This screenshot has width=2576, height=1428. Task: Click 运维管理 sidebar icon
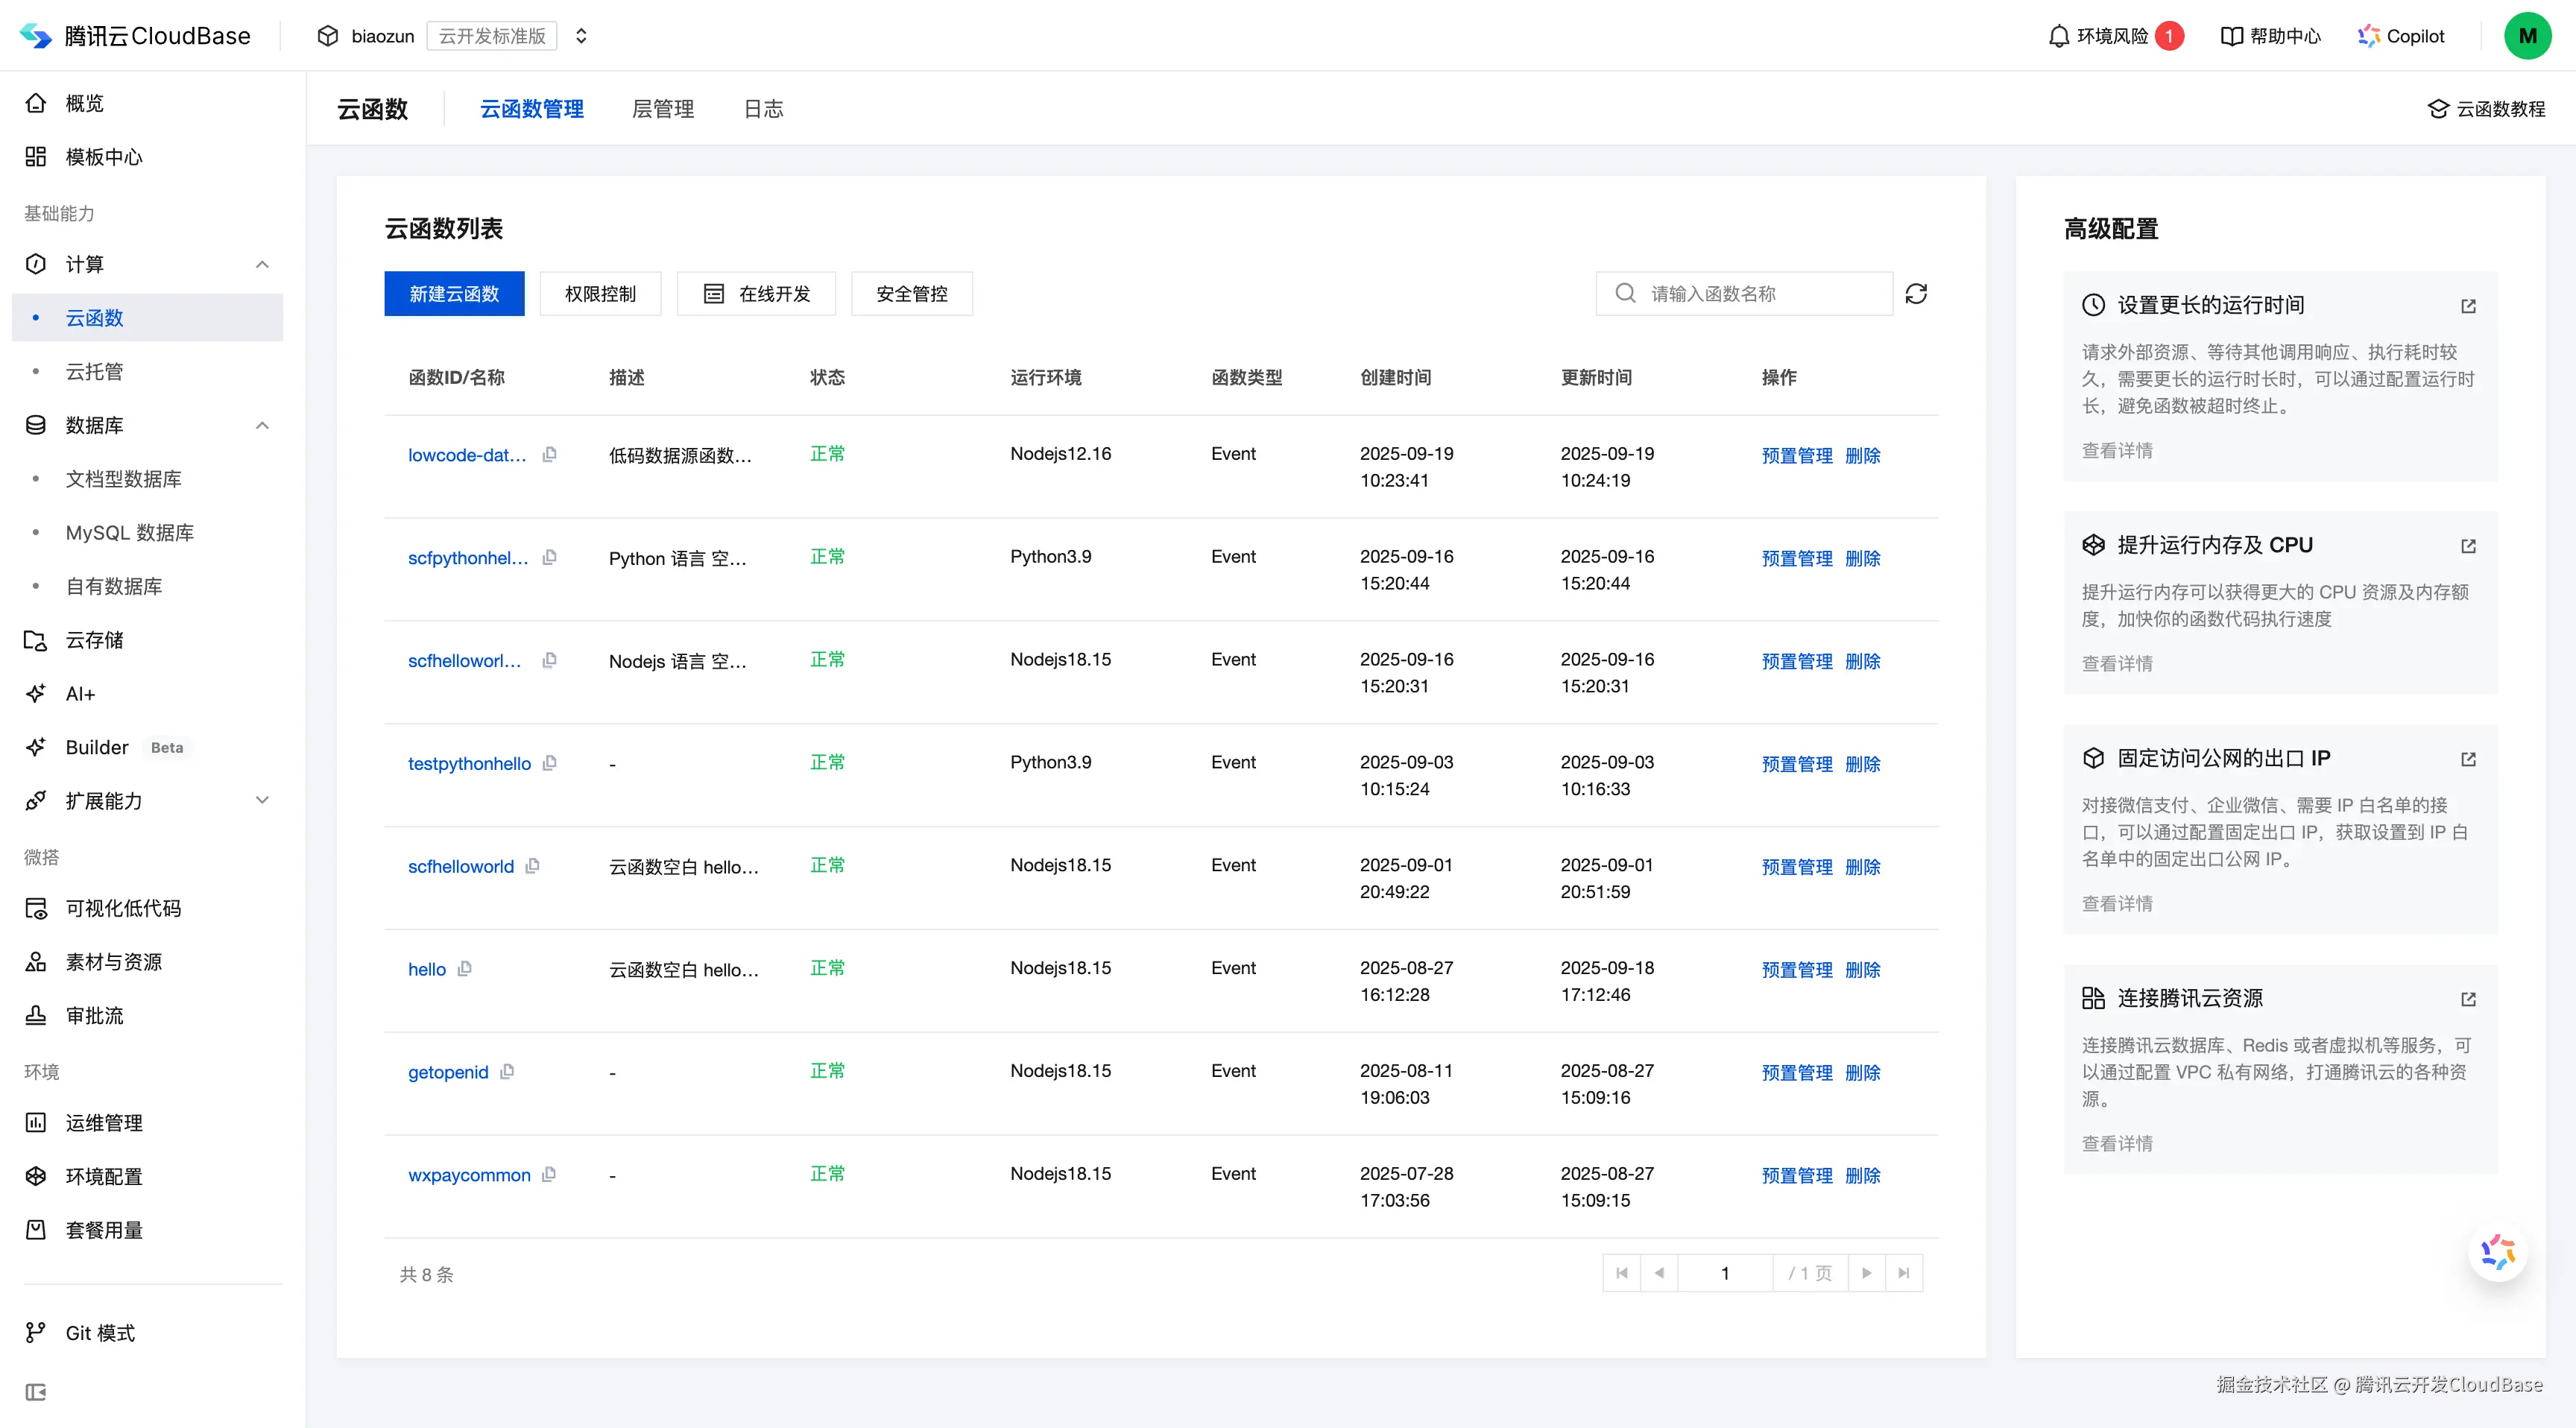(x=36, y=1122)
